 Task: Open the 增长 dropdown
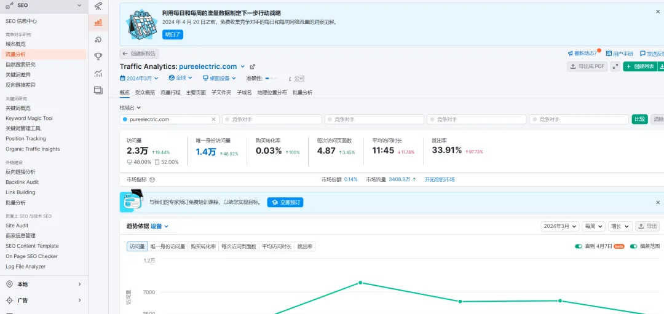click(620, 226)
